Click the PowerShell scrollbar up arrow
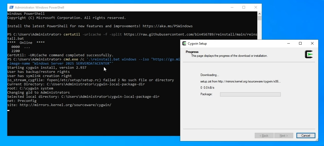This screenshot has height=146, width=324. coord(259,13)
